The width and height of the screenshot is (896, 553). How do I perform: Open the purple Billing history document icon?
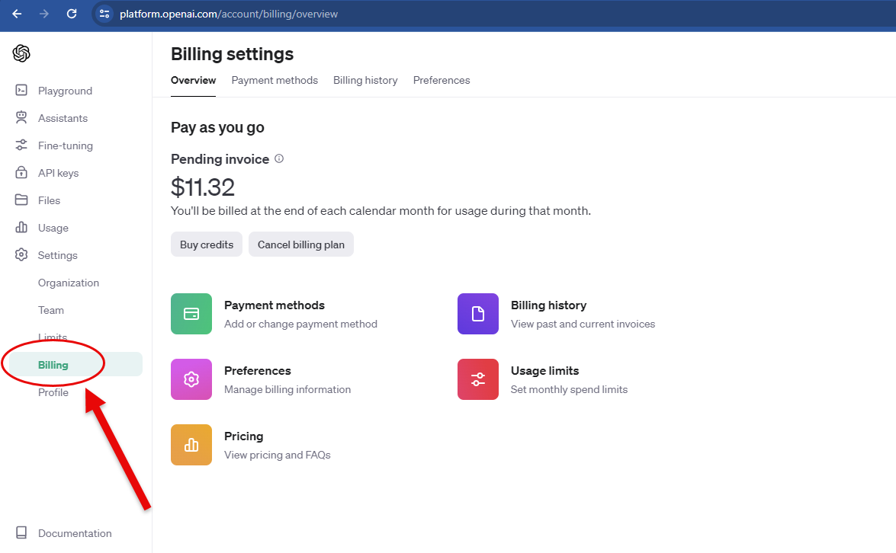tap(478, 314)
